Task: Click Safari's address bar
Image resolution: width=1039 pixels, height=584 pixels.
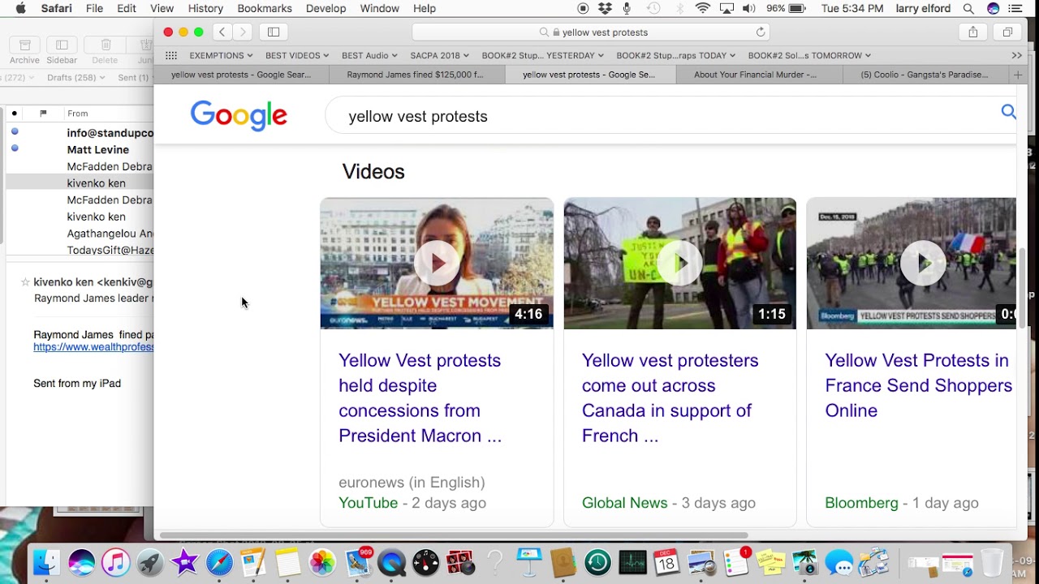Action: [591, 32]
